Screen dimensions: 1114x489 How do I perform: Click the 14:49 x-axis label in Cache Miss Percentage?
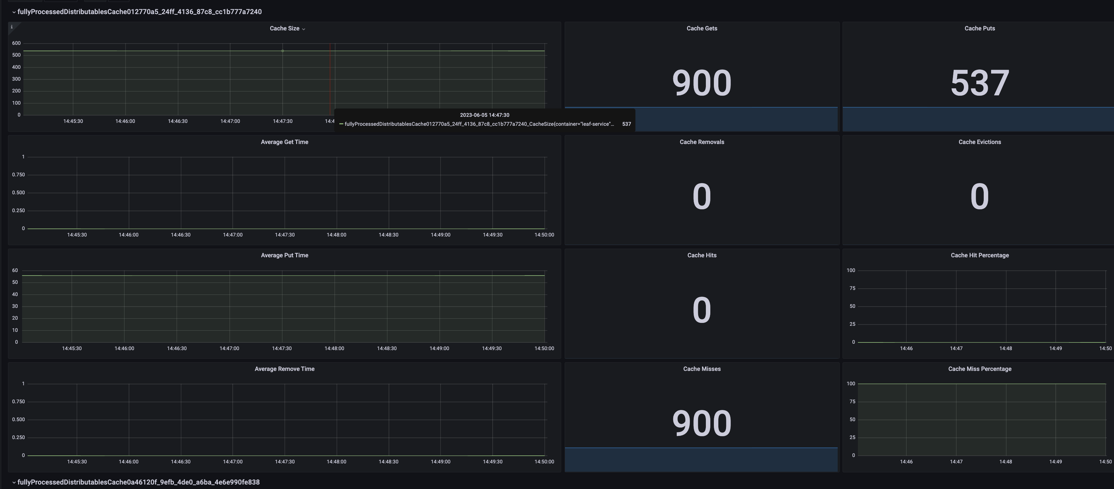1055,462
